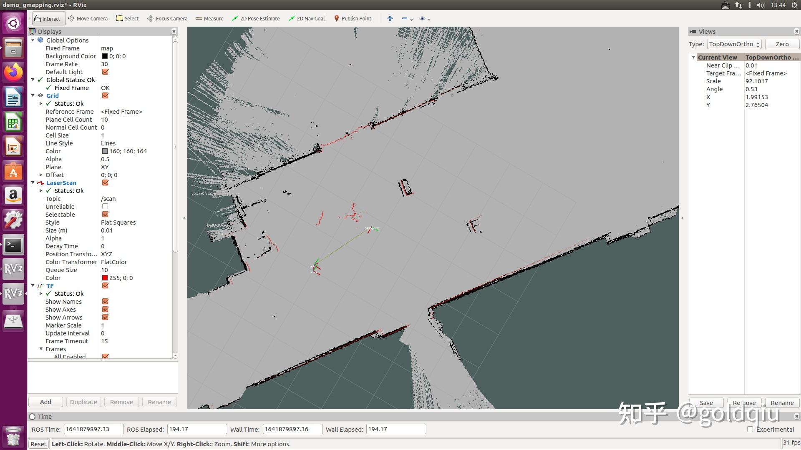Screen dimensions: 801x450
Task: Click the add tool plus icon in toolbar
Action: coord(390,18)
